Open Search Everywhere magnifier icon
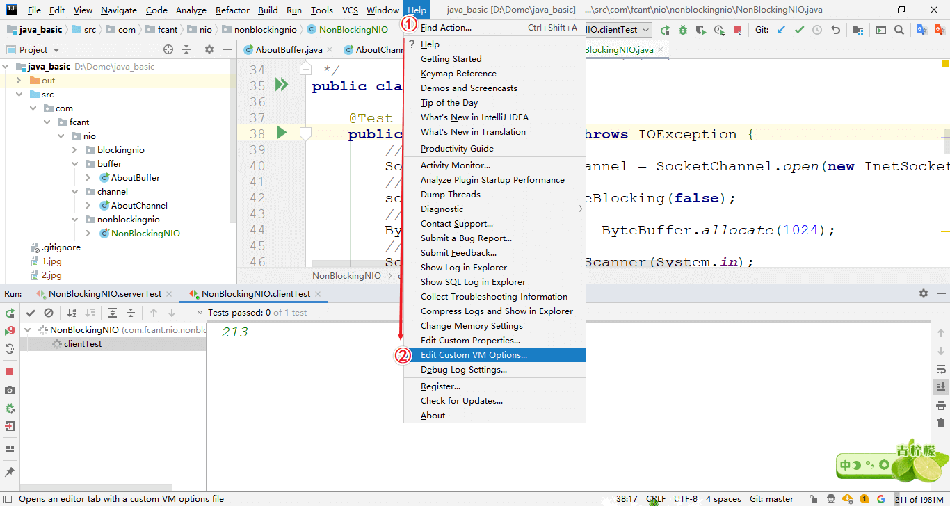The width and height of the screenshot is (950, 506). pyautogui.click(x=899, y=30)
